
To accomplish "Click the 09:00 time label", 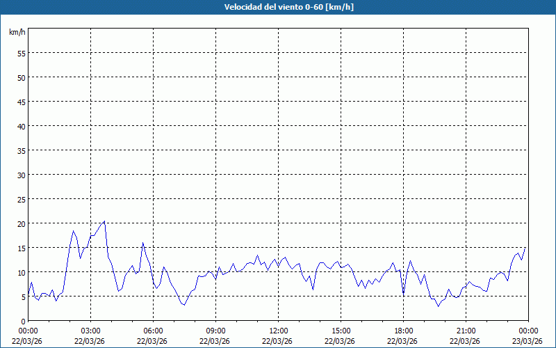I will (215, 331).
